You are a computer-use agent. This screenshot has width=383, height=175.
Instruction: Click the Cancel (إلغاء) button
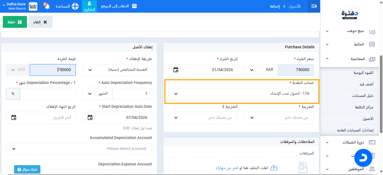pyautogui.click(x=40, y=22)
